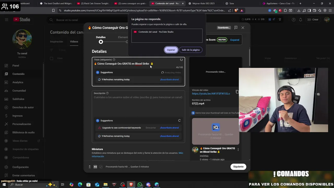Viewport: 334px width, 188px height.
Task: Copy the video link with copy icon
Action: click(x=237, y=92)
